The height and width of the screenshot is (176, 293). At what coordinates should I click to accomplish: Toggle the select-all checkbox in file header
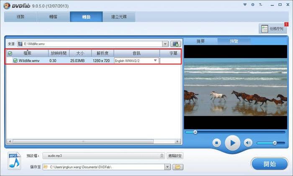(x=10, y=54)
